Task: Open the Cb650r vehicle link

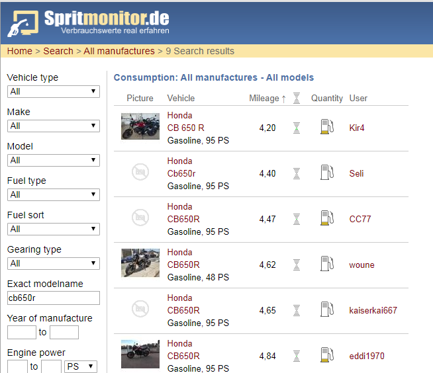Action: [181, 173]
